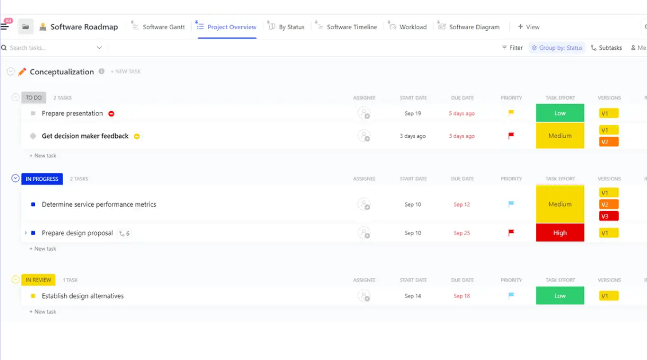Edit the Sep 18 due date

(x=462, y=296)
